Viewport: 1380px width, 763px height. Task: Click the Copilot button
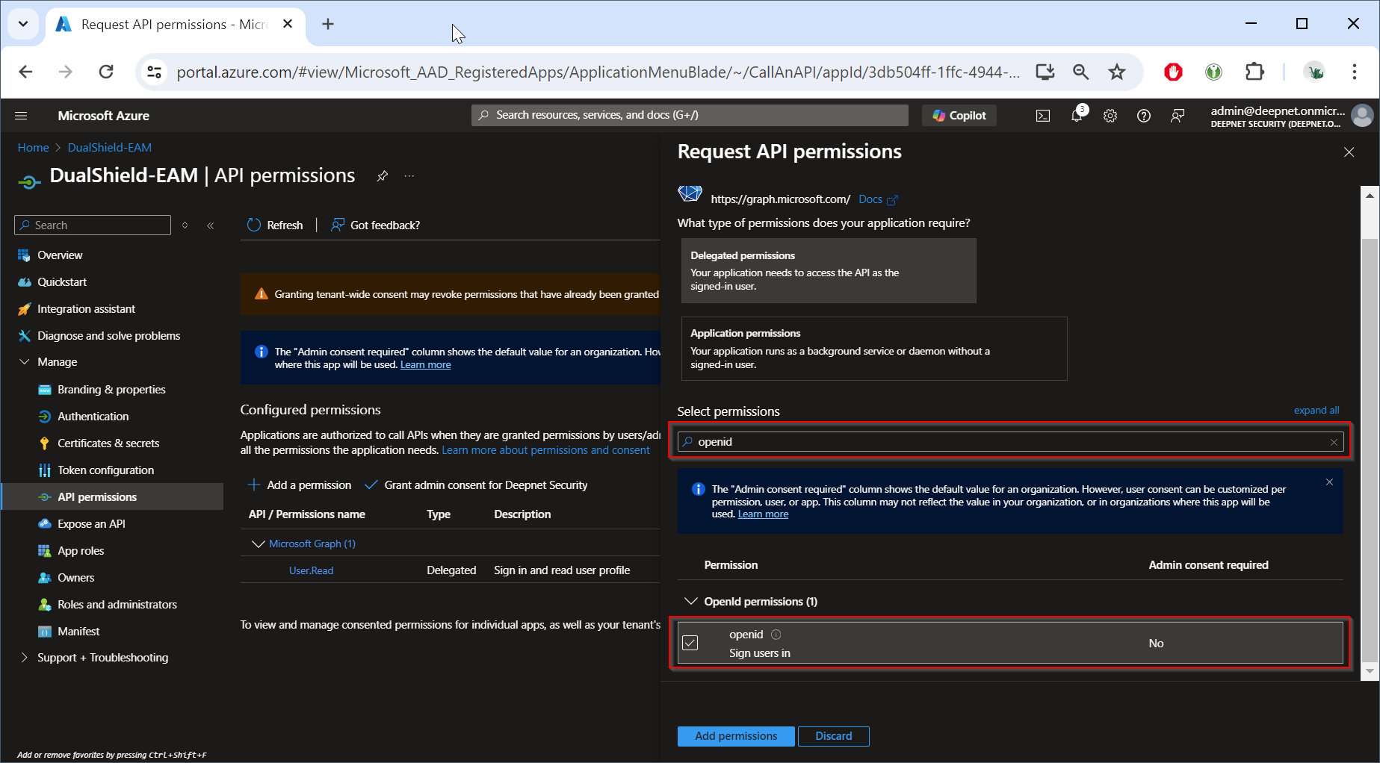[x=959, y=116]
